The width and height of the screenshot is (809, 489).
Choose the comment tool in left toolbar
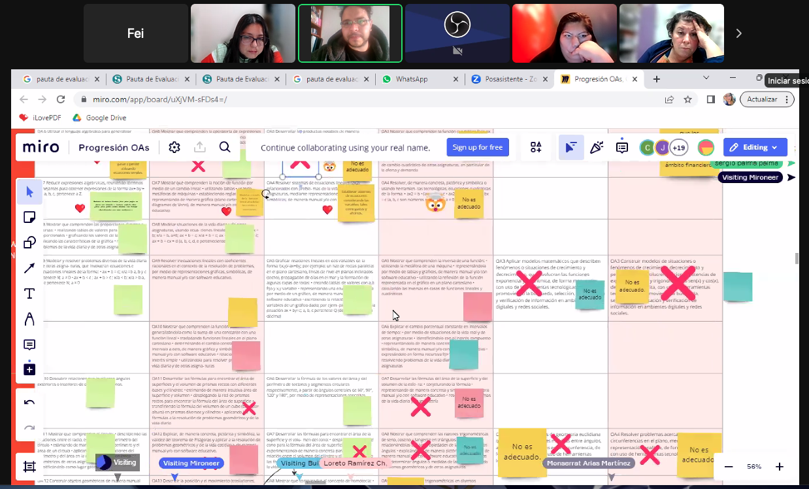click(29, 345)
